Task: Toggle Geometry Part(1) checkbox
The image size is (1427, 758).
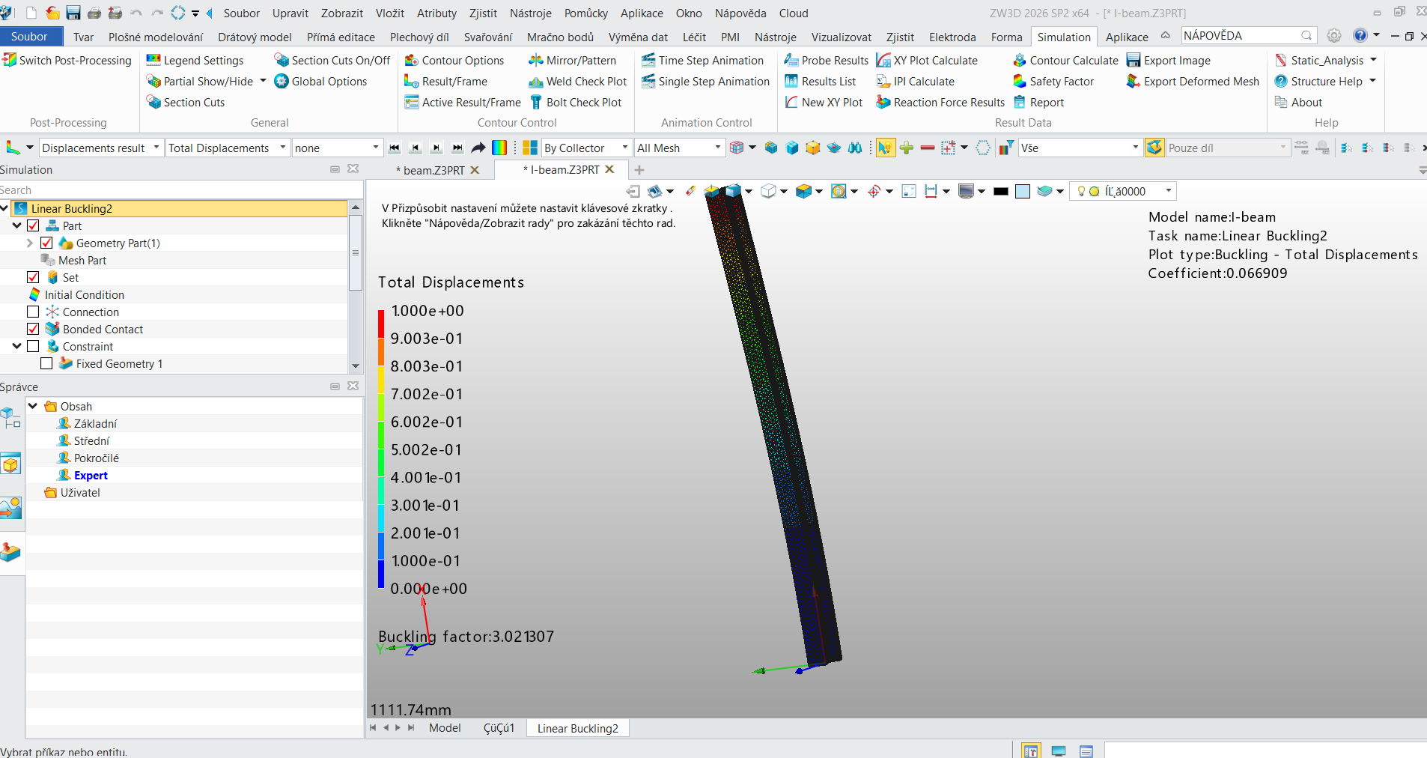Action: tap(46, 243)
